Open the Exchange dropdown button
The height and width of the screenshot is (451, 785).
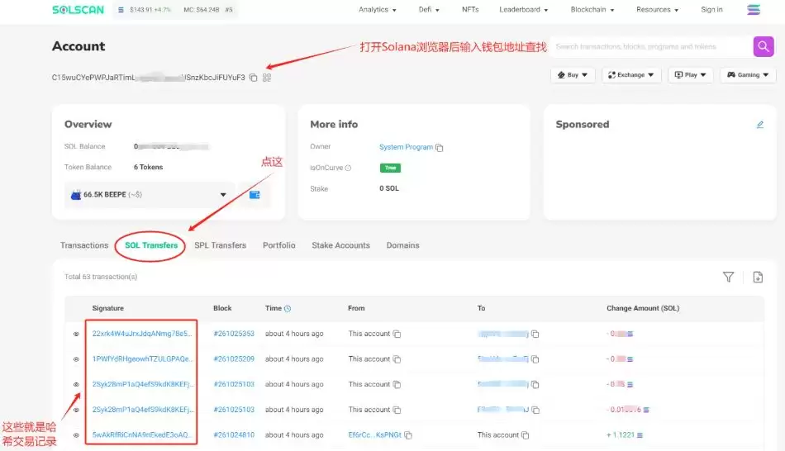coord(631,75)
